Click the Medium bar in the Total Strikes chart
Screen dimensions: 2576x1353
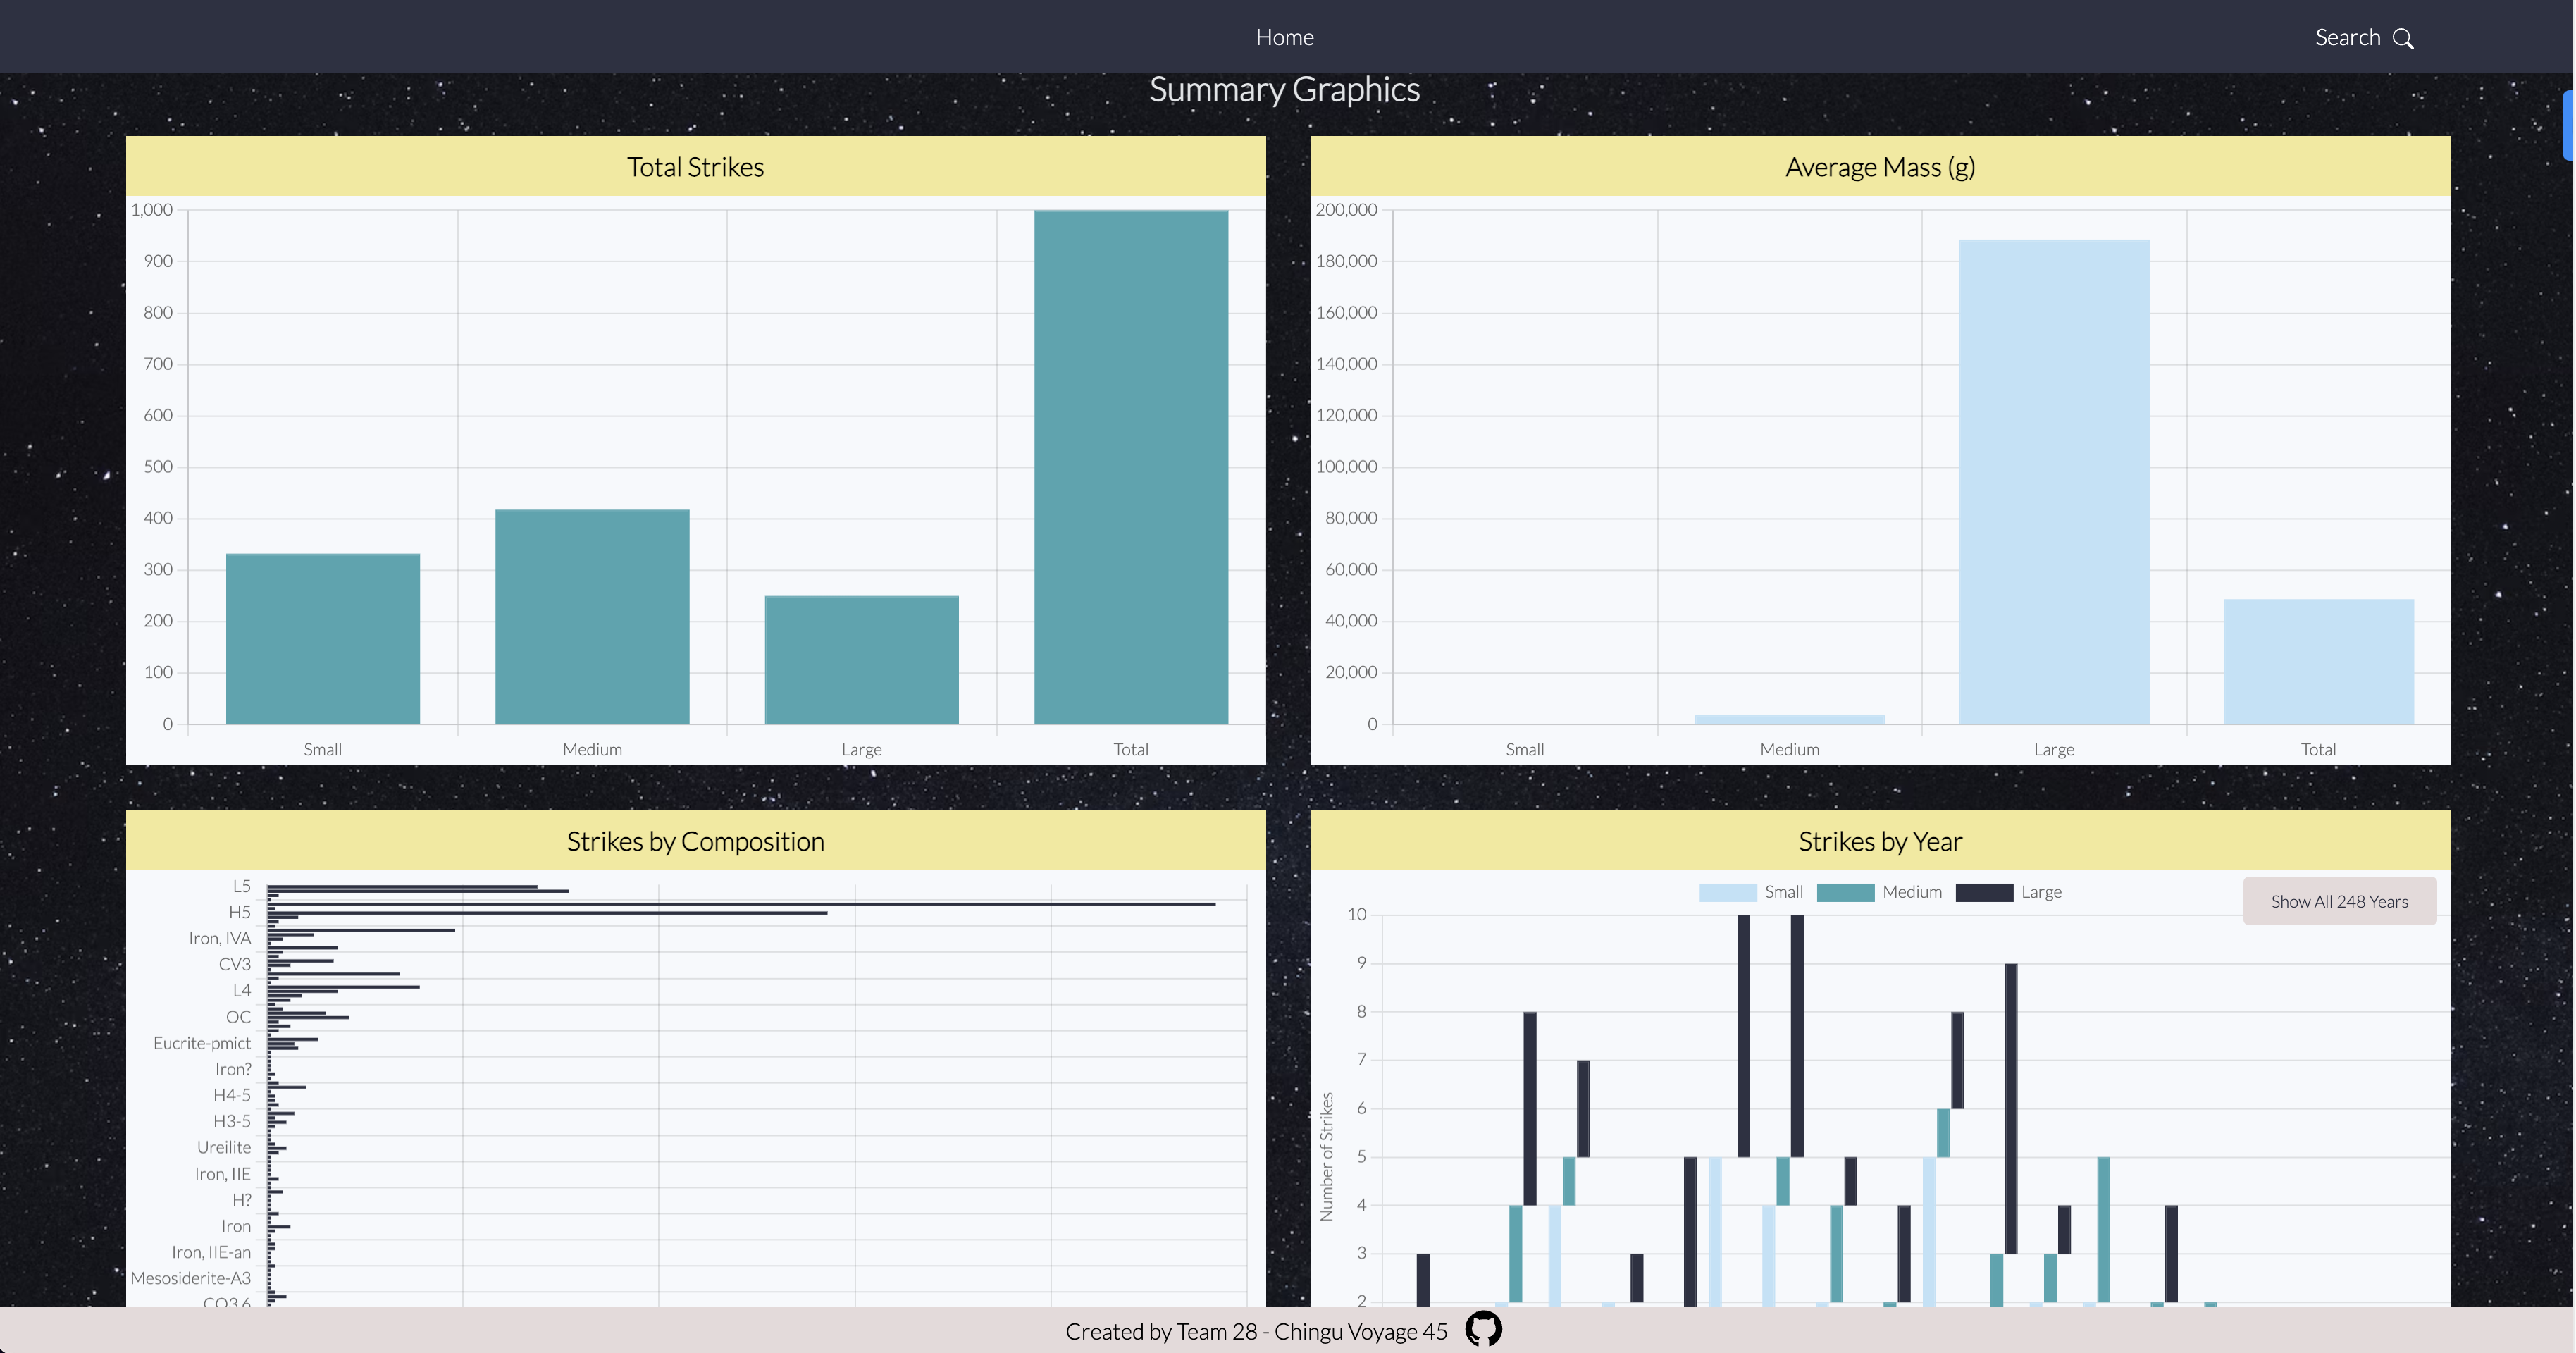click(x=592, y=616)
